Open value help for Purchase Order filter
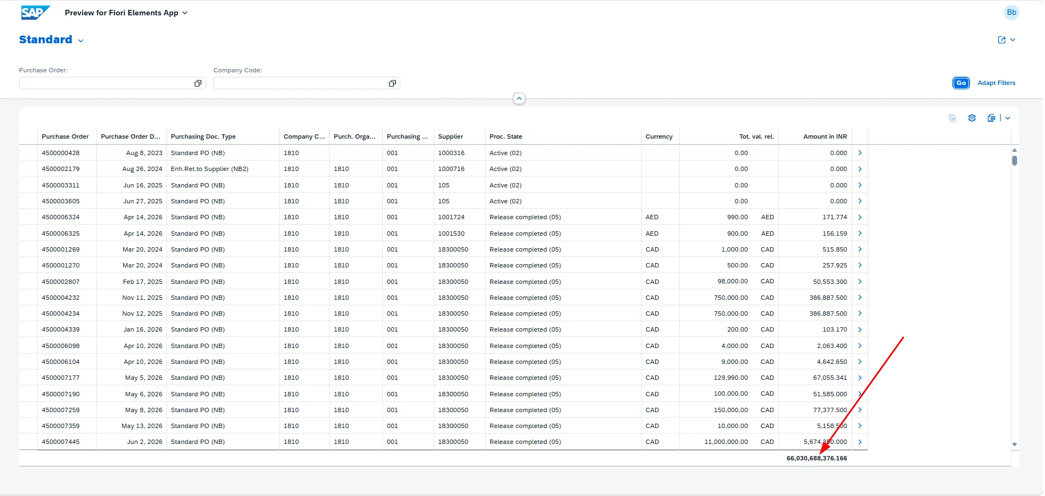Viewport: 1045px width, 496px height. point(198,83)
